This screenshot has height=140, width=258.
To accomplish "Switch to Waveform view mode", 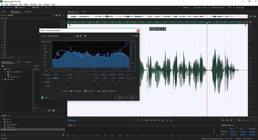I will [x=8, y=7].
